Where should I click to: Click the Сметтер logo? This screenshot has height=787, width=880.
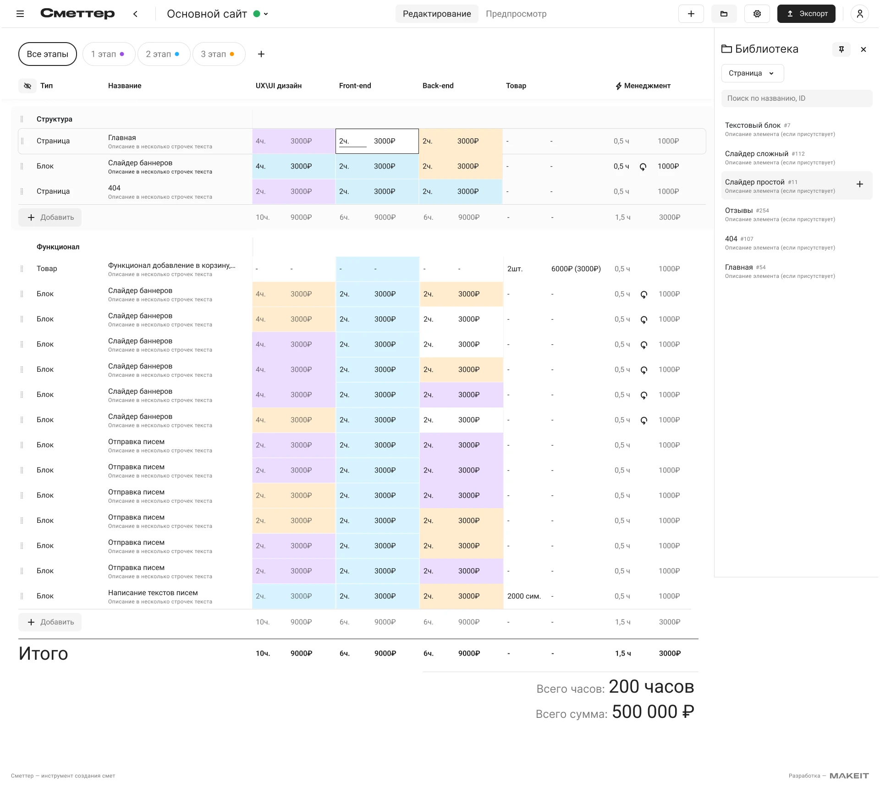click(x=77, y=14)
